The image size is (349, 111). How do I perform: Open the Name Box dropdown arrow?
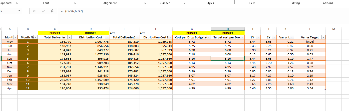(x=20, y=11)
